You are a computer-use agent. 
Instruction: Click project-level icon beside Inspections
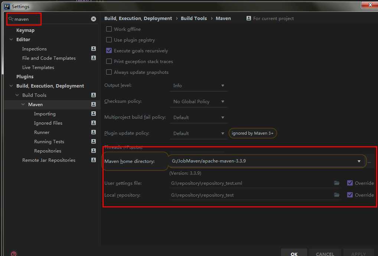94,49
